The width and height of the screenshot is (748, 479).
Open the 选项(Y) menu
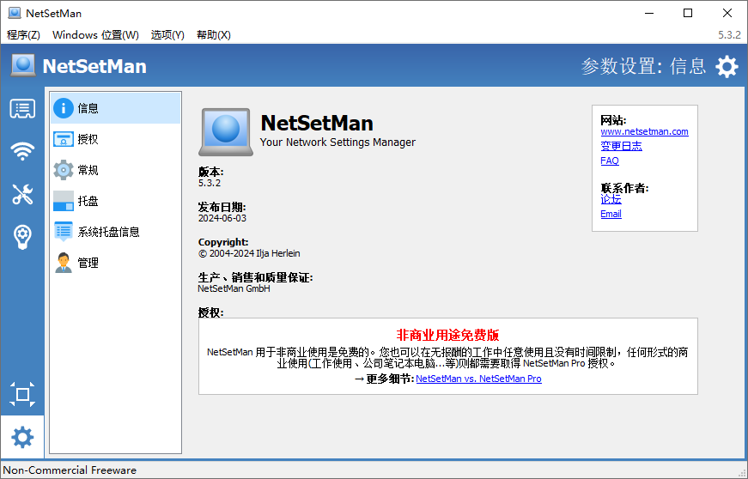point(167,35)
